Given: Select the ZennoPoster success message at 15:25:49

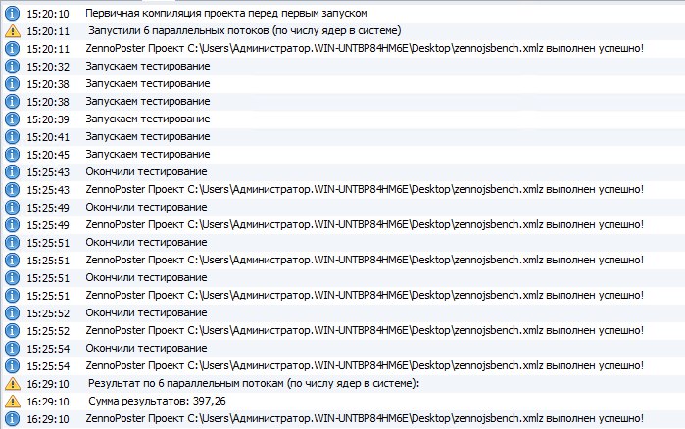Looking at the screenshot, I should pyautogui.click(x=365, y=224).
